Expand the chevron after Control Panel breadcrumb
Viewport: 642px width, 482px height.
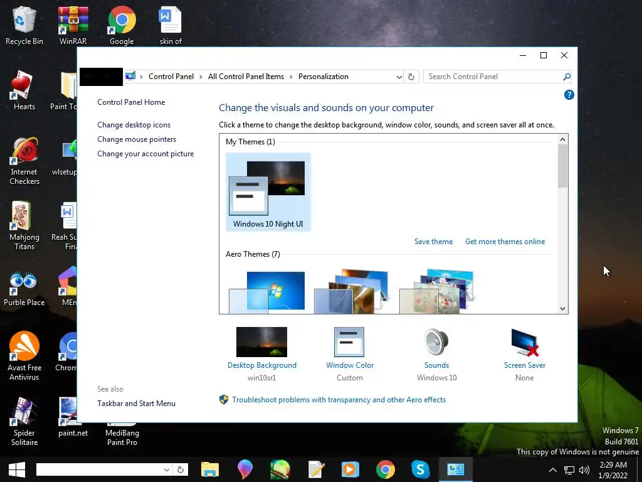[x=201, y=77]
